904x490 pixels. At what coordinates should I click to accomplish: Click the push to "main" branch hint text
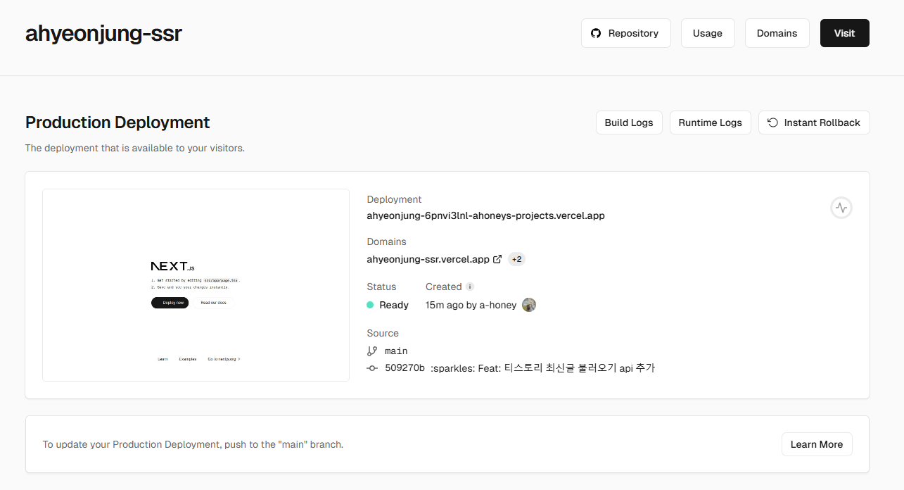(x=193, y=444)
